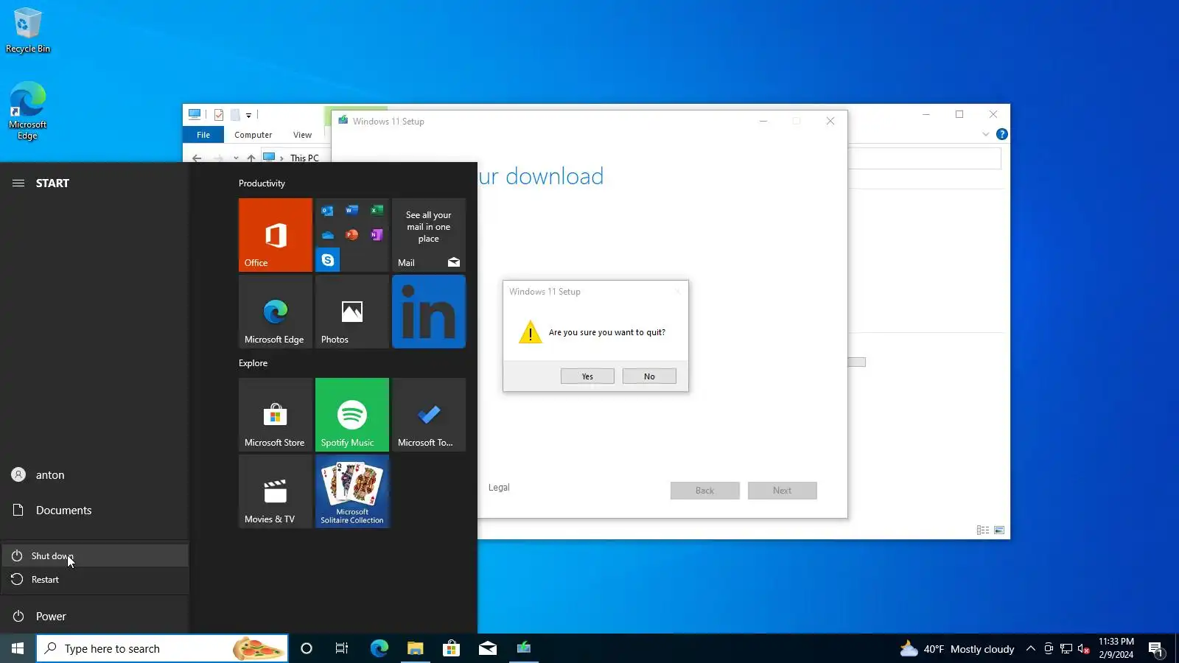Click the Power button in Start
This screenshot has height=663, width=1179.
[x=95, y=617]
